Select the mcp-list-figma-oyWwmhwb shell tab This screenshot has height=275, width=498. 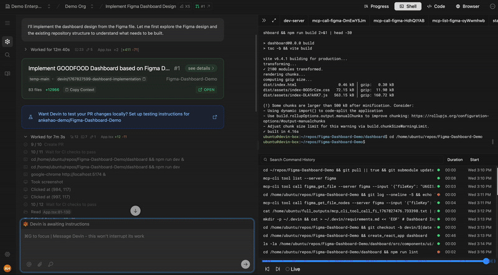(458, 20)
